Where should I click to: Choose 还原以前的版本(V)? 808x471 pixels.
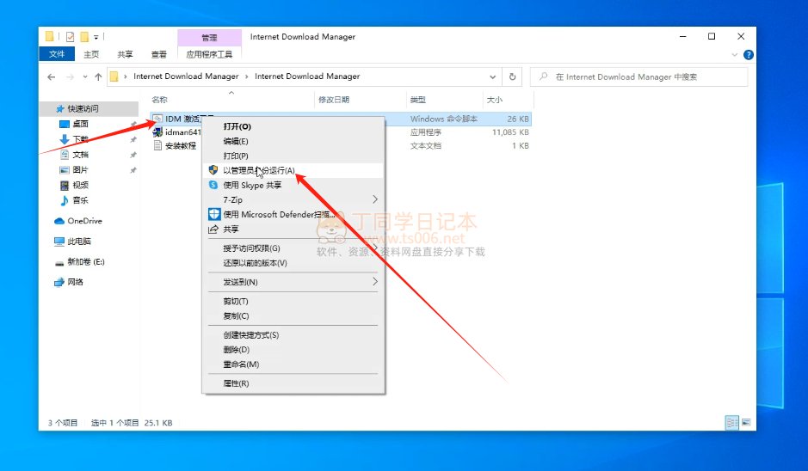click(x=293, y=263)
